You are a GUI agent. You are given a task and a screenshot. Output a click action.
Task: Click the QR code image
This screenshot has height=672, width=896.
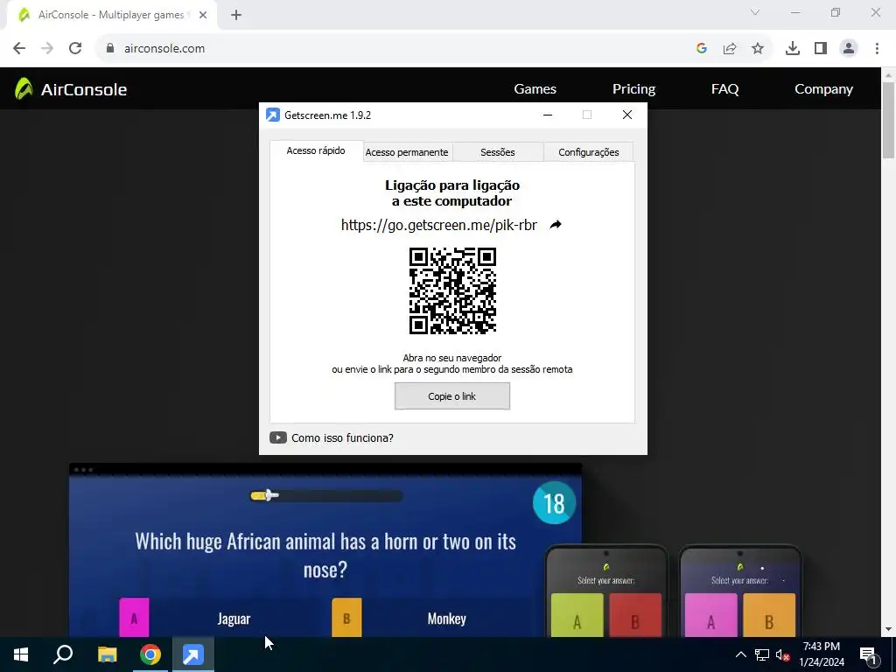(452, 290)
